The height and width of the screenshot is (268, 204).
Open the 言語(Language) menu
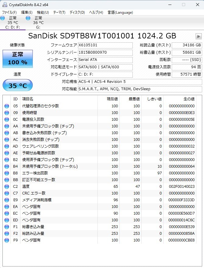point(120,13)
